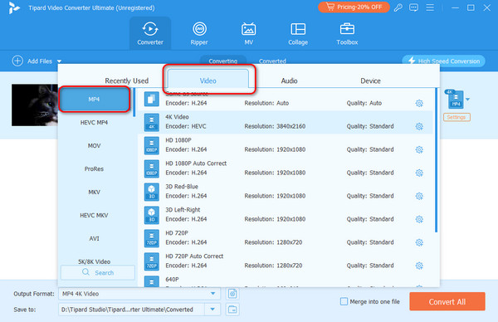Open settings gear for 3D Left-Right preset

click(x=419, y=219)
